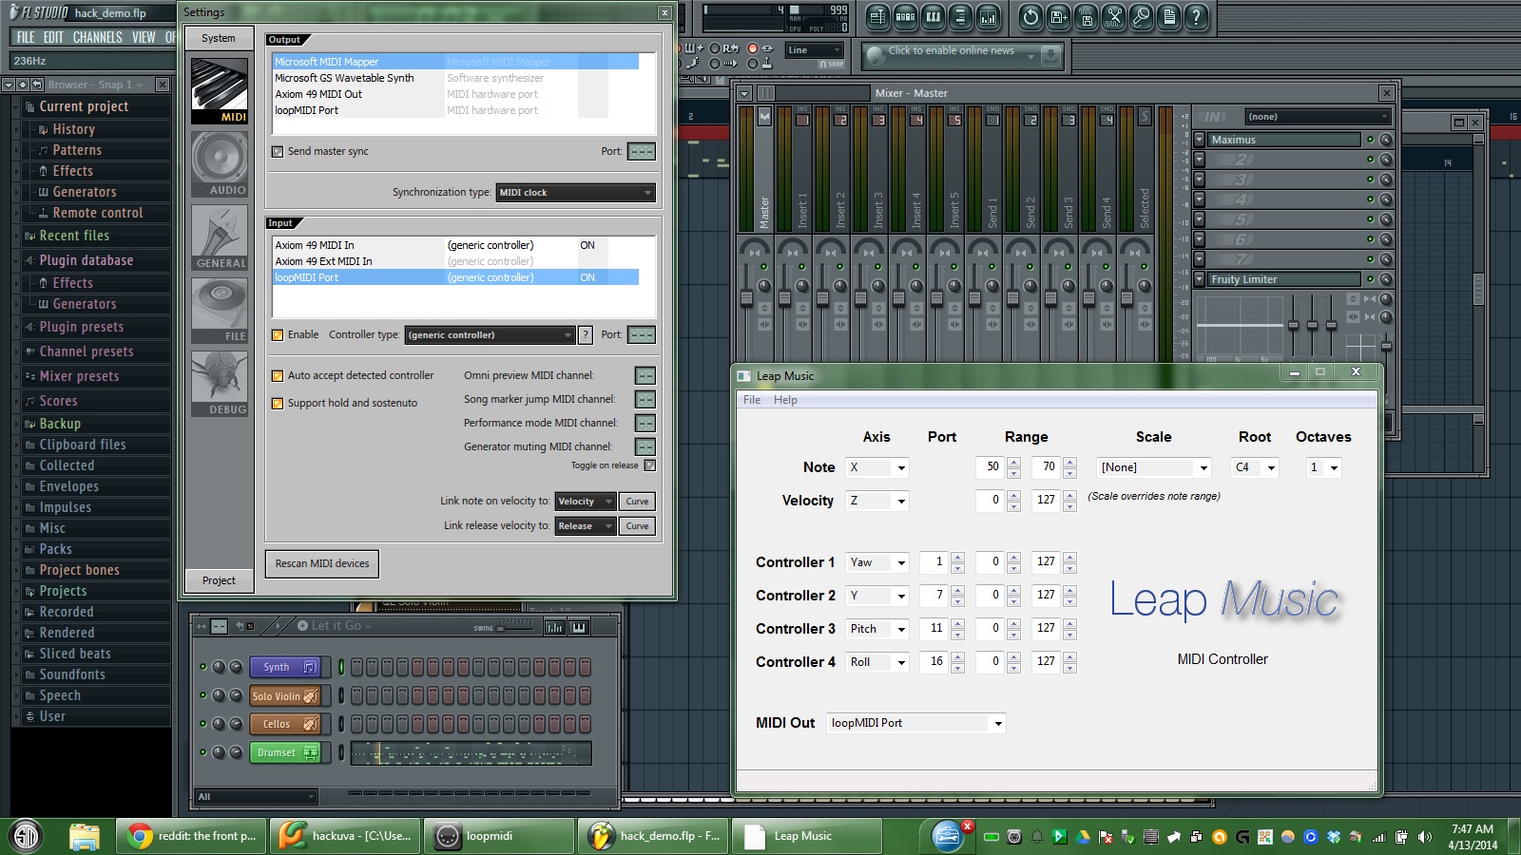Click the Windows Start button
Image resolution: width=1521 pixels, height=855 pixels.
click(x=27, y=836)
